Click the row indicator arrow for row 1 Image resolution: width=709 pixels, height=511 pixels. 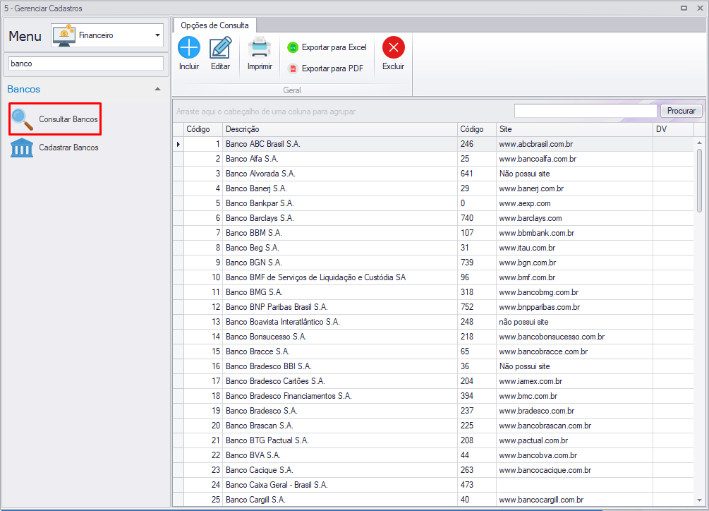pos(178,144)
